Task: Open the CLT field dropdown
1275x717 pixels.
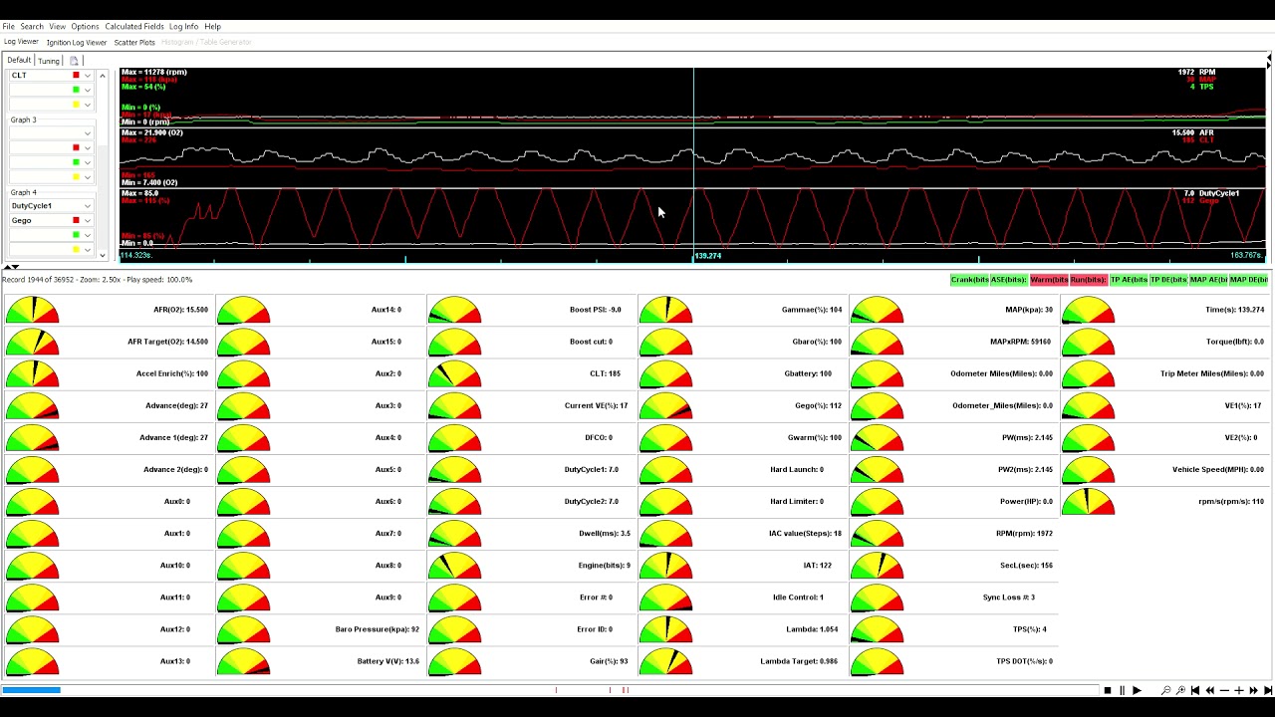Action: point(88,76)
